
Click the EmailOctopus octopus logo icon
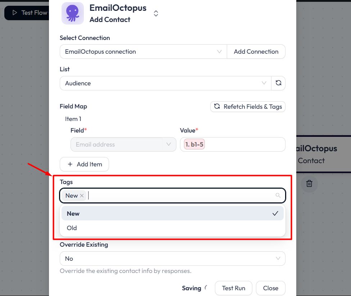coord(72,13)
